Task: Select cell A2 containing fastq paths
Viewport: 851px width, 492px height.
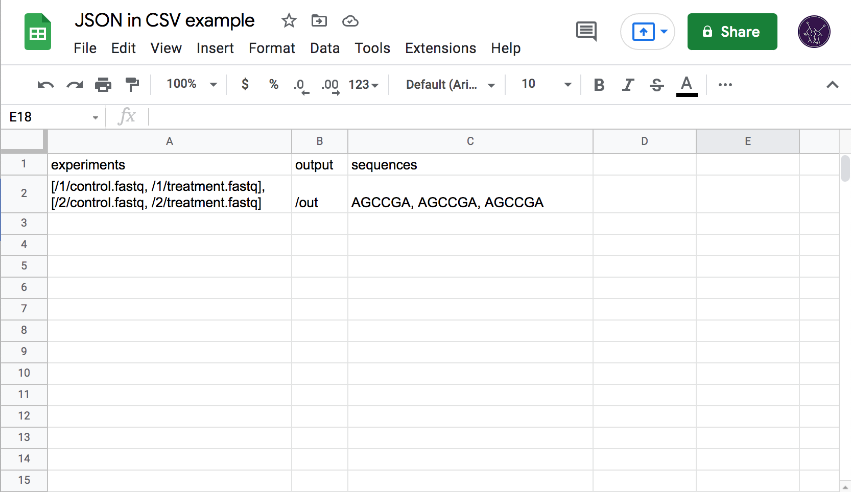Action: pos(169,194)
